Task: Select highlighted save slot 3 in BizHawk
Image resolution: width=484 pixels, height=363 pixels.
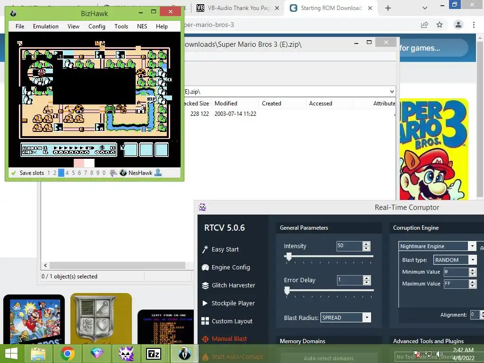Action: (x=61, y=173)
